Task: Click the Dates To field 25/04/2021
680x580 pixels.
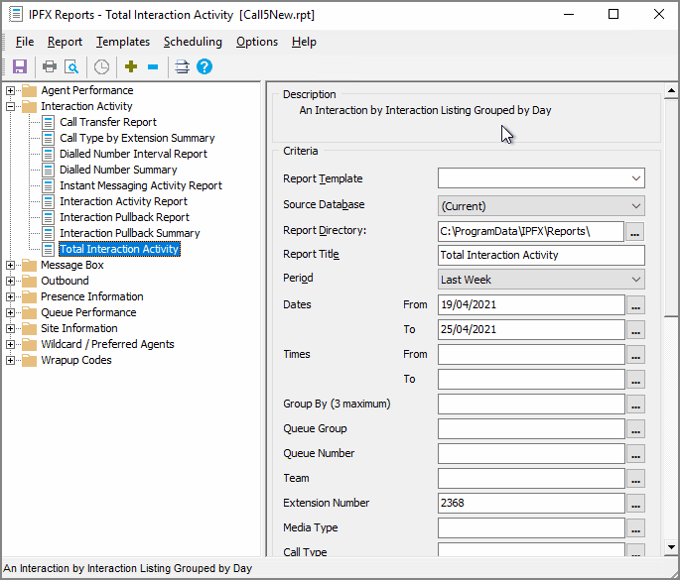Action: click(x=531, y=329)
